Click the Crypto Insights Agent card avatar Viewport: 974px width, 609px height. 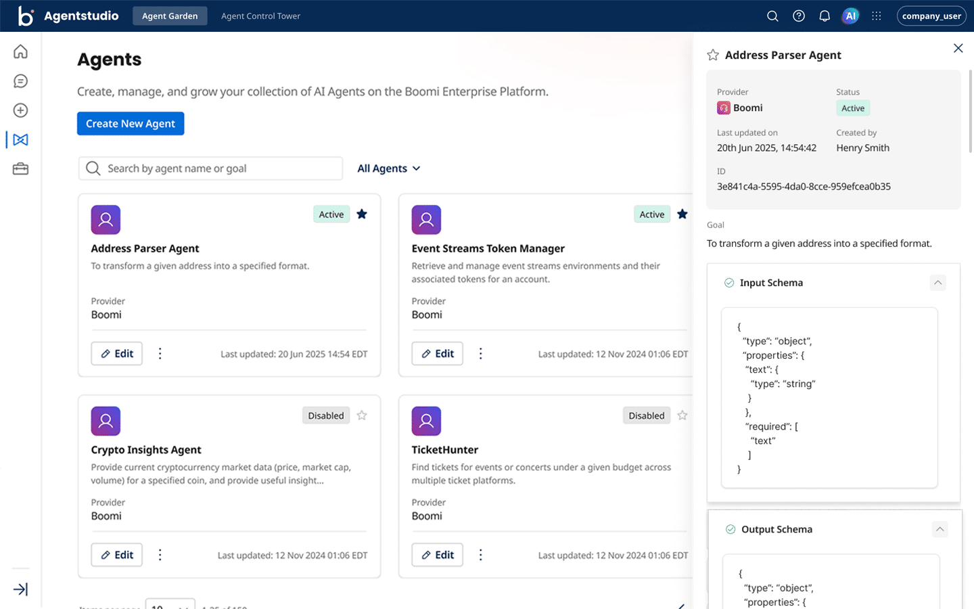[x=106, y=421]
